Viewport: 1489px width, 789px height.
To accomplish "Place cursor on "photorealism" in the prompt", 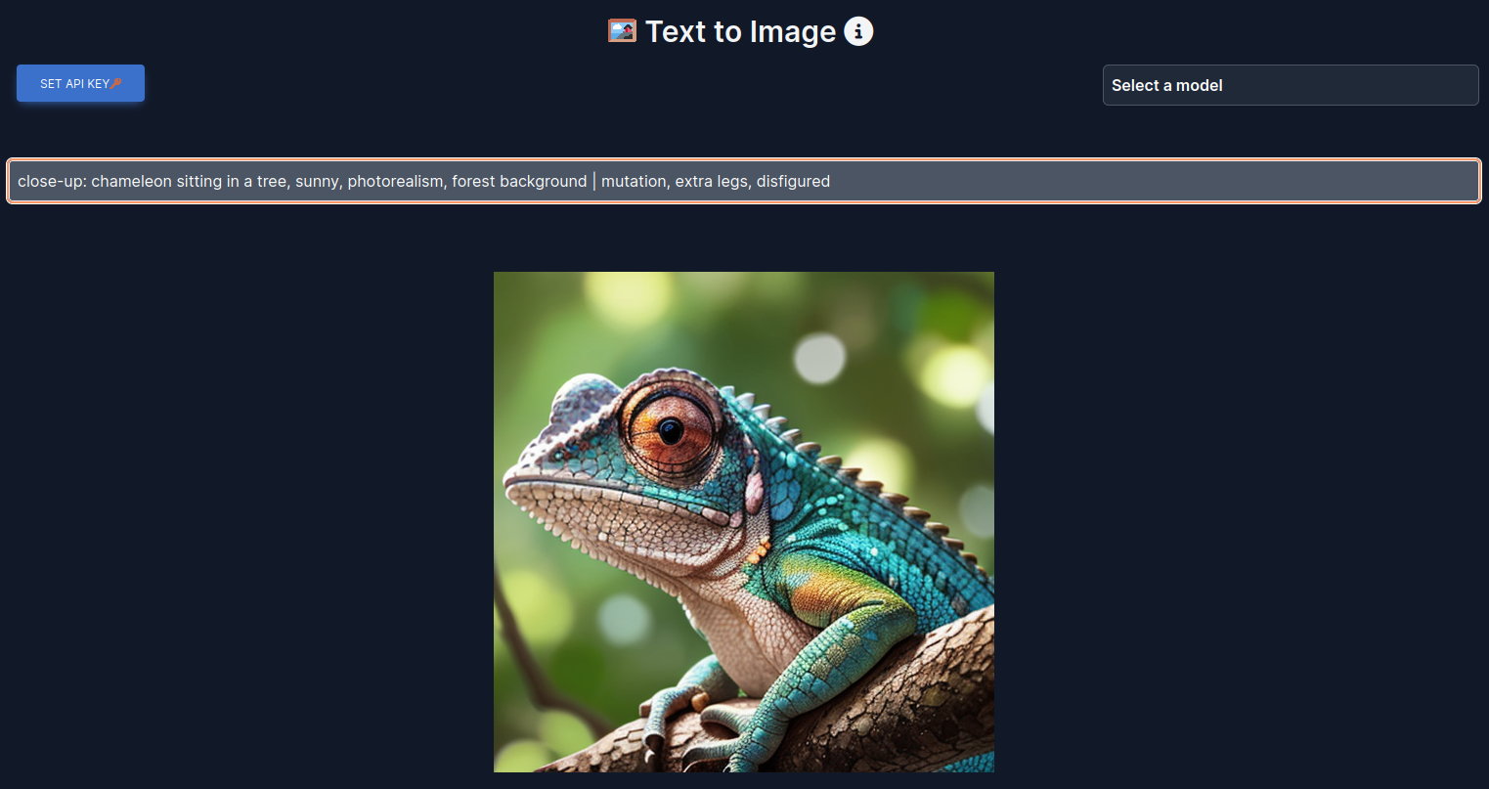I will coord(395,181).
